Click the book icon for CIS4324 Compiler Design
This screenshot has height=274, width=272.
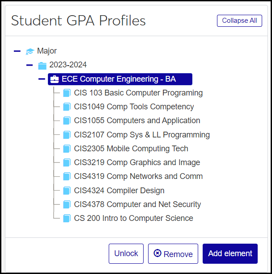pos(67,191)
